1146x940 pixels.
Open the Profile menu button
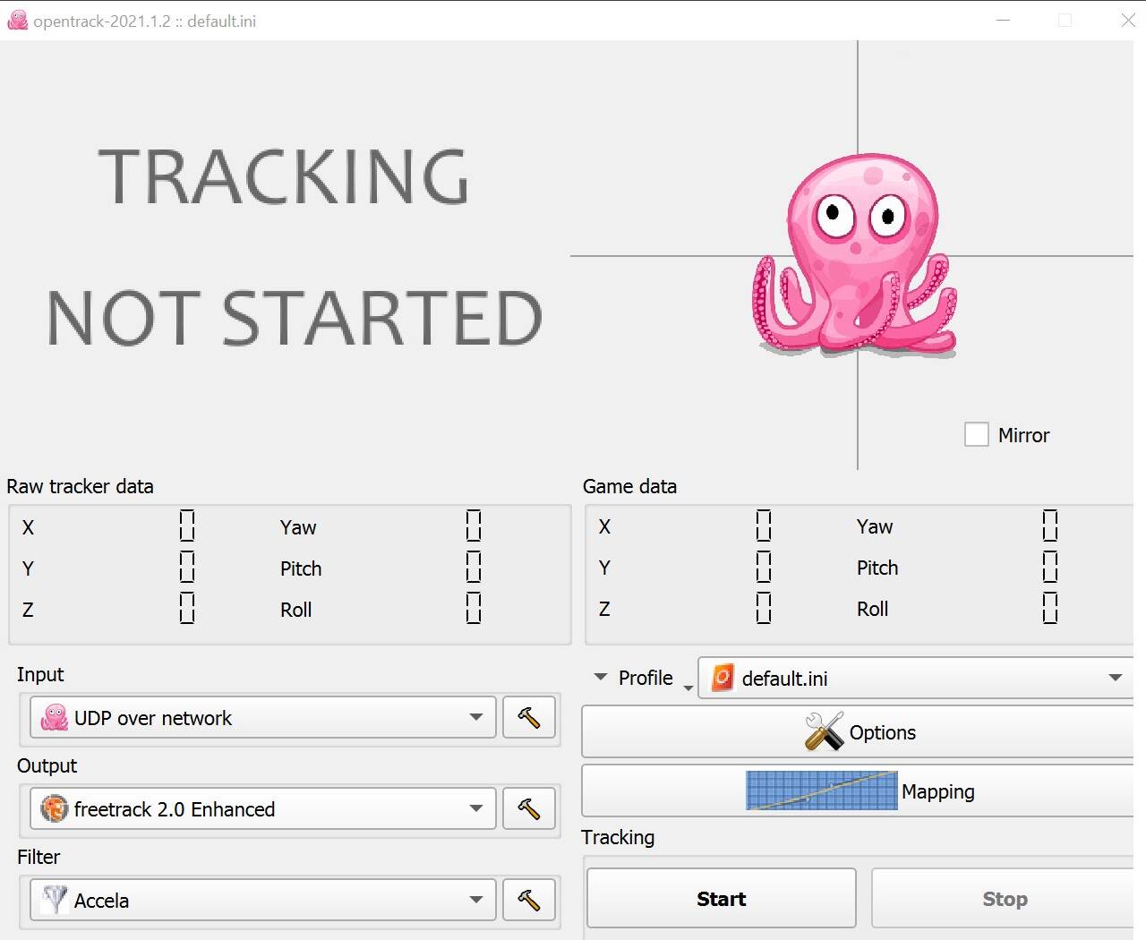pyautogui.click(x=641, y=679)
